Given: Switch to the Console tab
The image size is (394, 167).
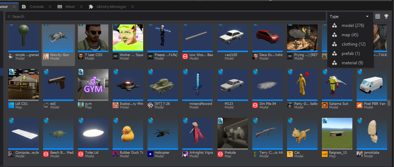Looking at the screenshot, I should pyautogui.click(x=37, y=7).
